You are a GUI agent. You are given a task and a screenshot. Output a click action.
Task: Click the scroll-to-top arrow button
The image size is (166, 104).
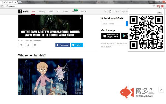click(161, 90)
